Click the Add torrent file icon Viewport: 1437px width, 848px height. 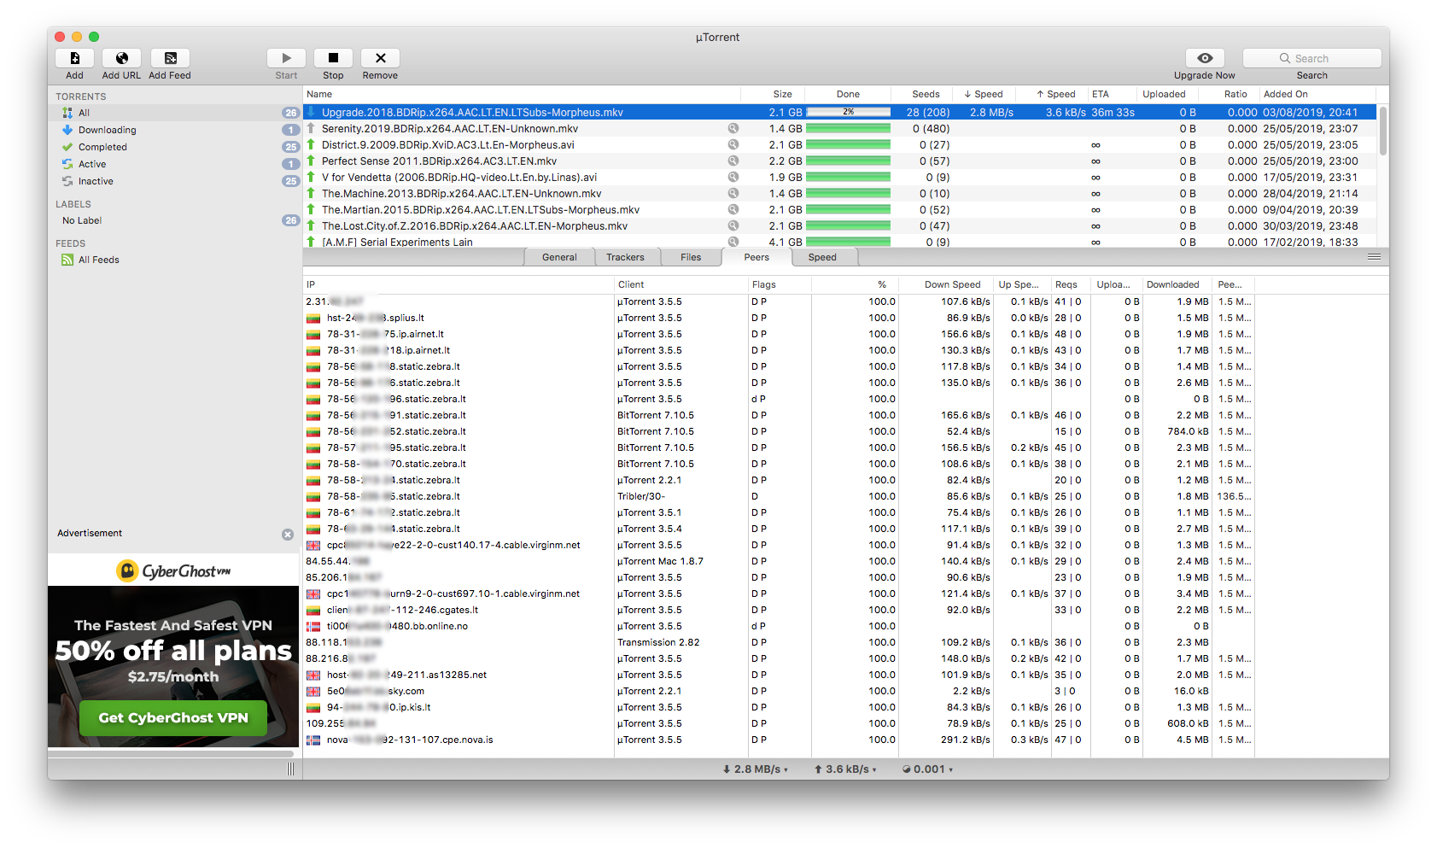75,58
